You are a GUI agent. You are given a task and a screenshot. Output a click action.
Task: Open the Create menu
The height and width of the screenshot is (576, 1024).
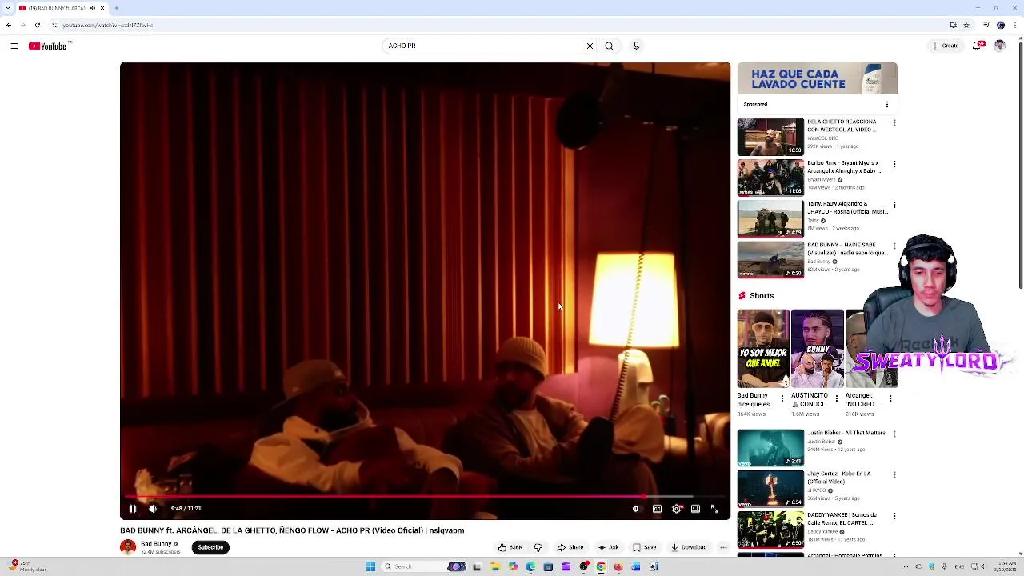click(x=945, y=46)
